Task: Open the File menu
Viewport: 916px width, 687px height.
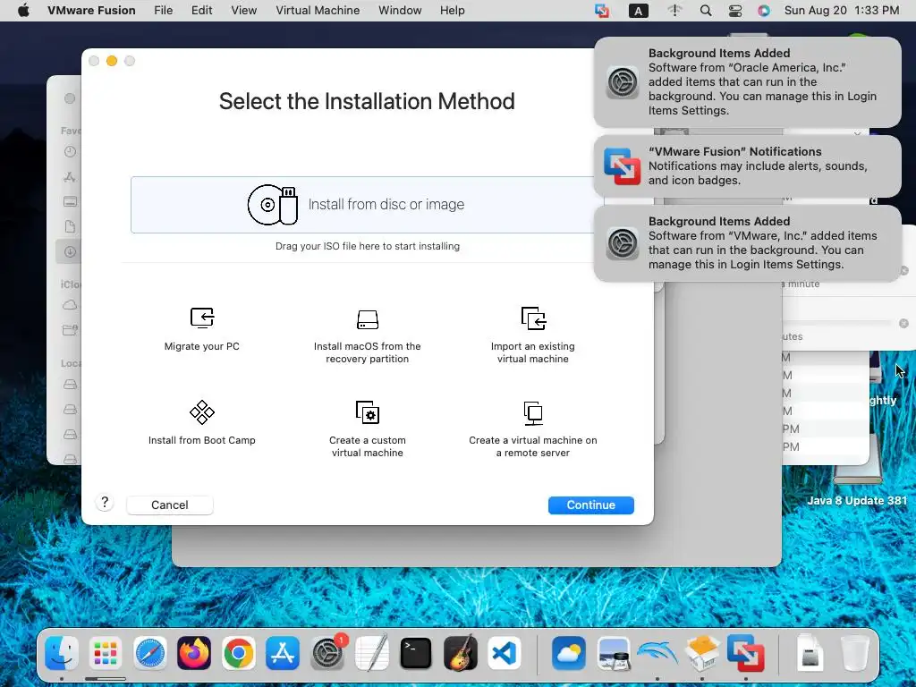Action: pyautogui.click(x=164, y=11)
